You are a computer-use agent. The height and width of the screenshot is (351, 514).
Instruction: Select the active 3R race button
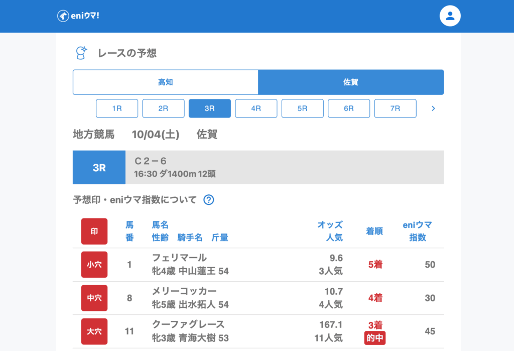210,108
